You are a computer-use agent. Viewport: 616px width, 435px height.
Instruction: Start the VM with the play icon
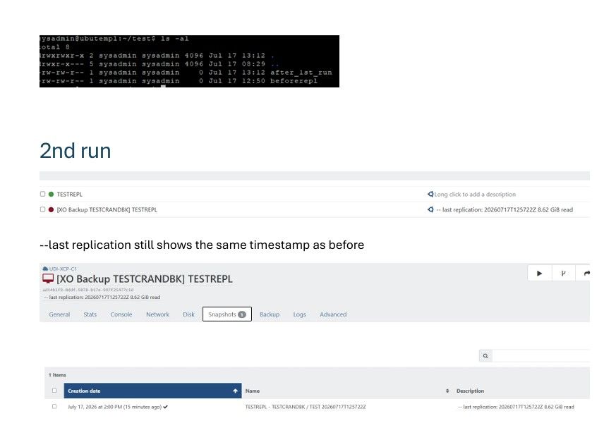[539, 274]
